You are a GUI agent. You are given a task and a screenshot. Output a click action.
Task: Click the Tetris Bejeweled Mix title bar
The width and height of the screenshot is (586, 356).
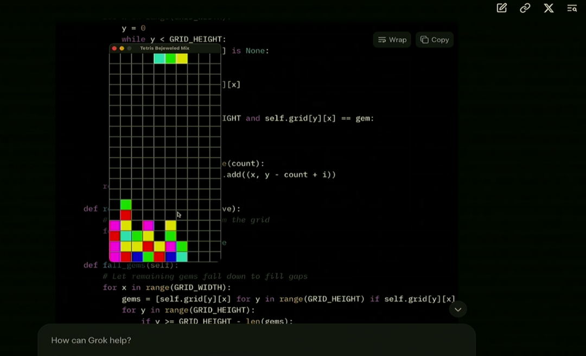[165, 48]
